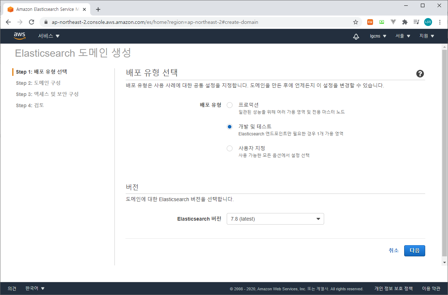
Task: View site info lock icon
Action: click(46, 22)
